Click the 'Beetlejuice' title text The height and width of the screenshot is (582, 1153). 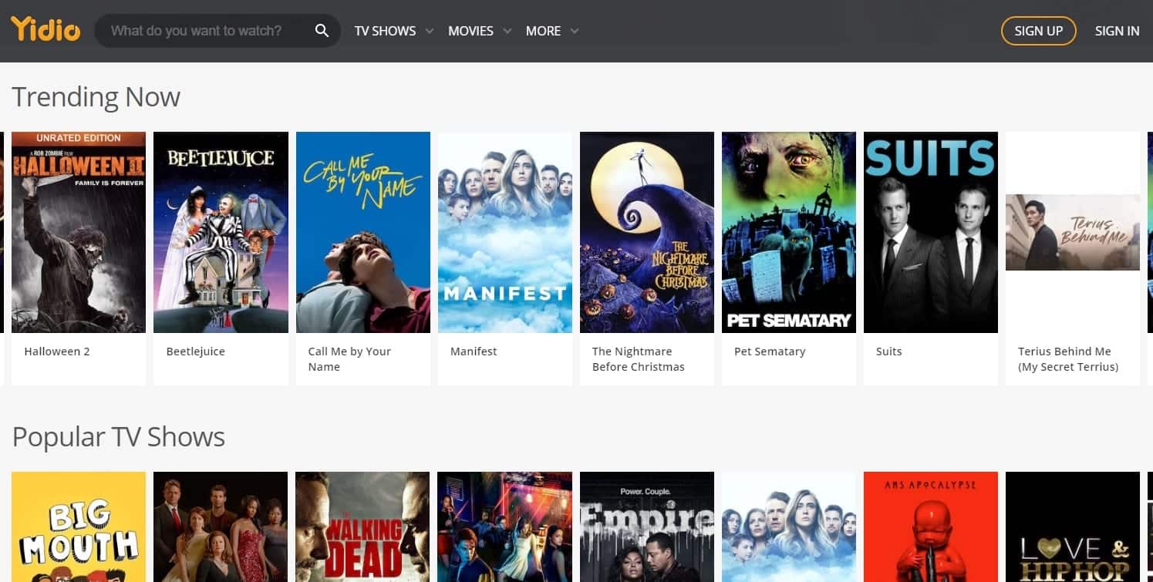(196, 352)
